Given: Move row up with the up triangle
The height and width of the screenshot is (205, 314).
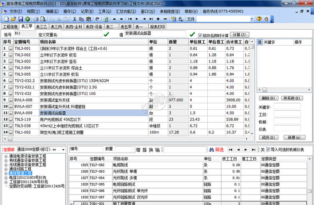Looking at the screenshot, I should click(114, 19).
